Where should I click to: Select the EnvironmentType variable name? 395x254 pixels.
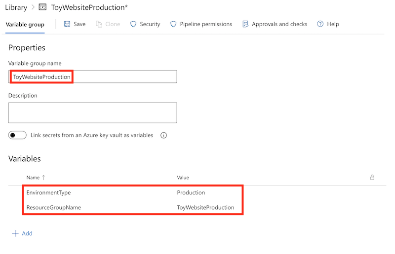(x=48, y=192)
